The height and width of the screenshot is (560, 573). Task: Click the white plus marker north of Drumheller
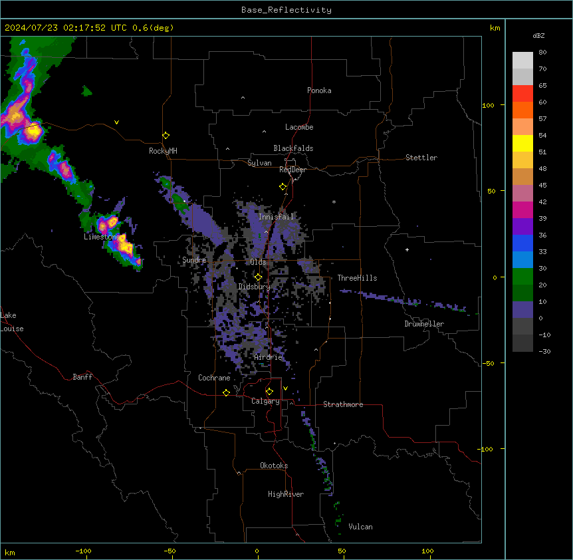pyautogui.click(x=407, y=249)
